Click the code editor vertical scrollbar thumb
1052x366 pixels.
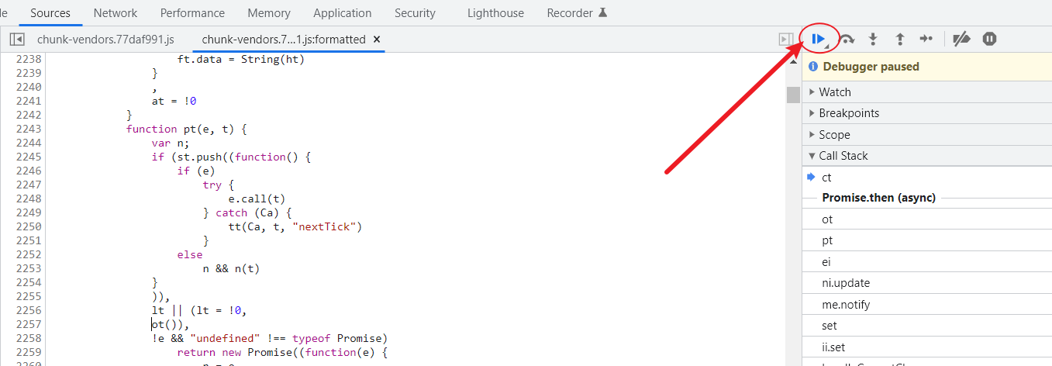click(793, 95)
